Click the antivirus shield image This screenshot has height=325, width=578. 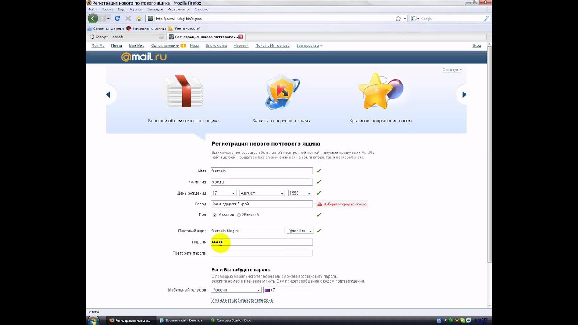tap(282, 91)
